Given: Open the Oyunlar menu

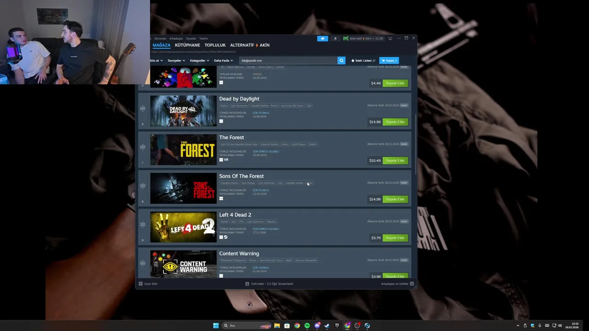Looking at the screenshot, I should click(x=191, y=39).
